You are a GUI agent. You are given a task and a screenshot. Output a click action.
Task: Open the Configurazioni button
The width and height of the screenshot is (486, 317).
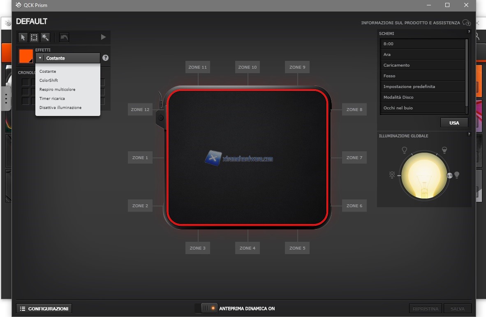[44, 308]
